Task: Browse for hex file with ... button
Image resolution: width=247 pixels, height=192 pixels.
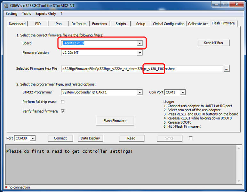Action: pos(227,69)
